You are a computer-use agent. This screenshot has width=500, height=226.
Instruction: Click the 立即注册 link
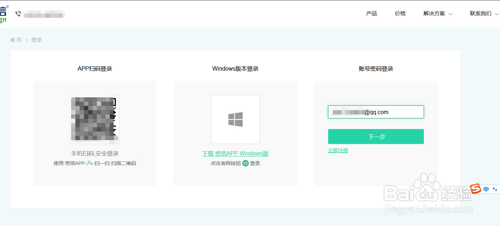tap(338, 150)
